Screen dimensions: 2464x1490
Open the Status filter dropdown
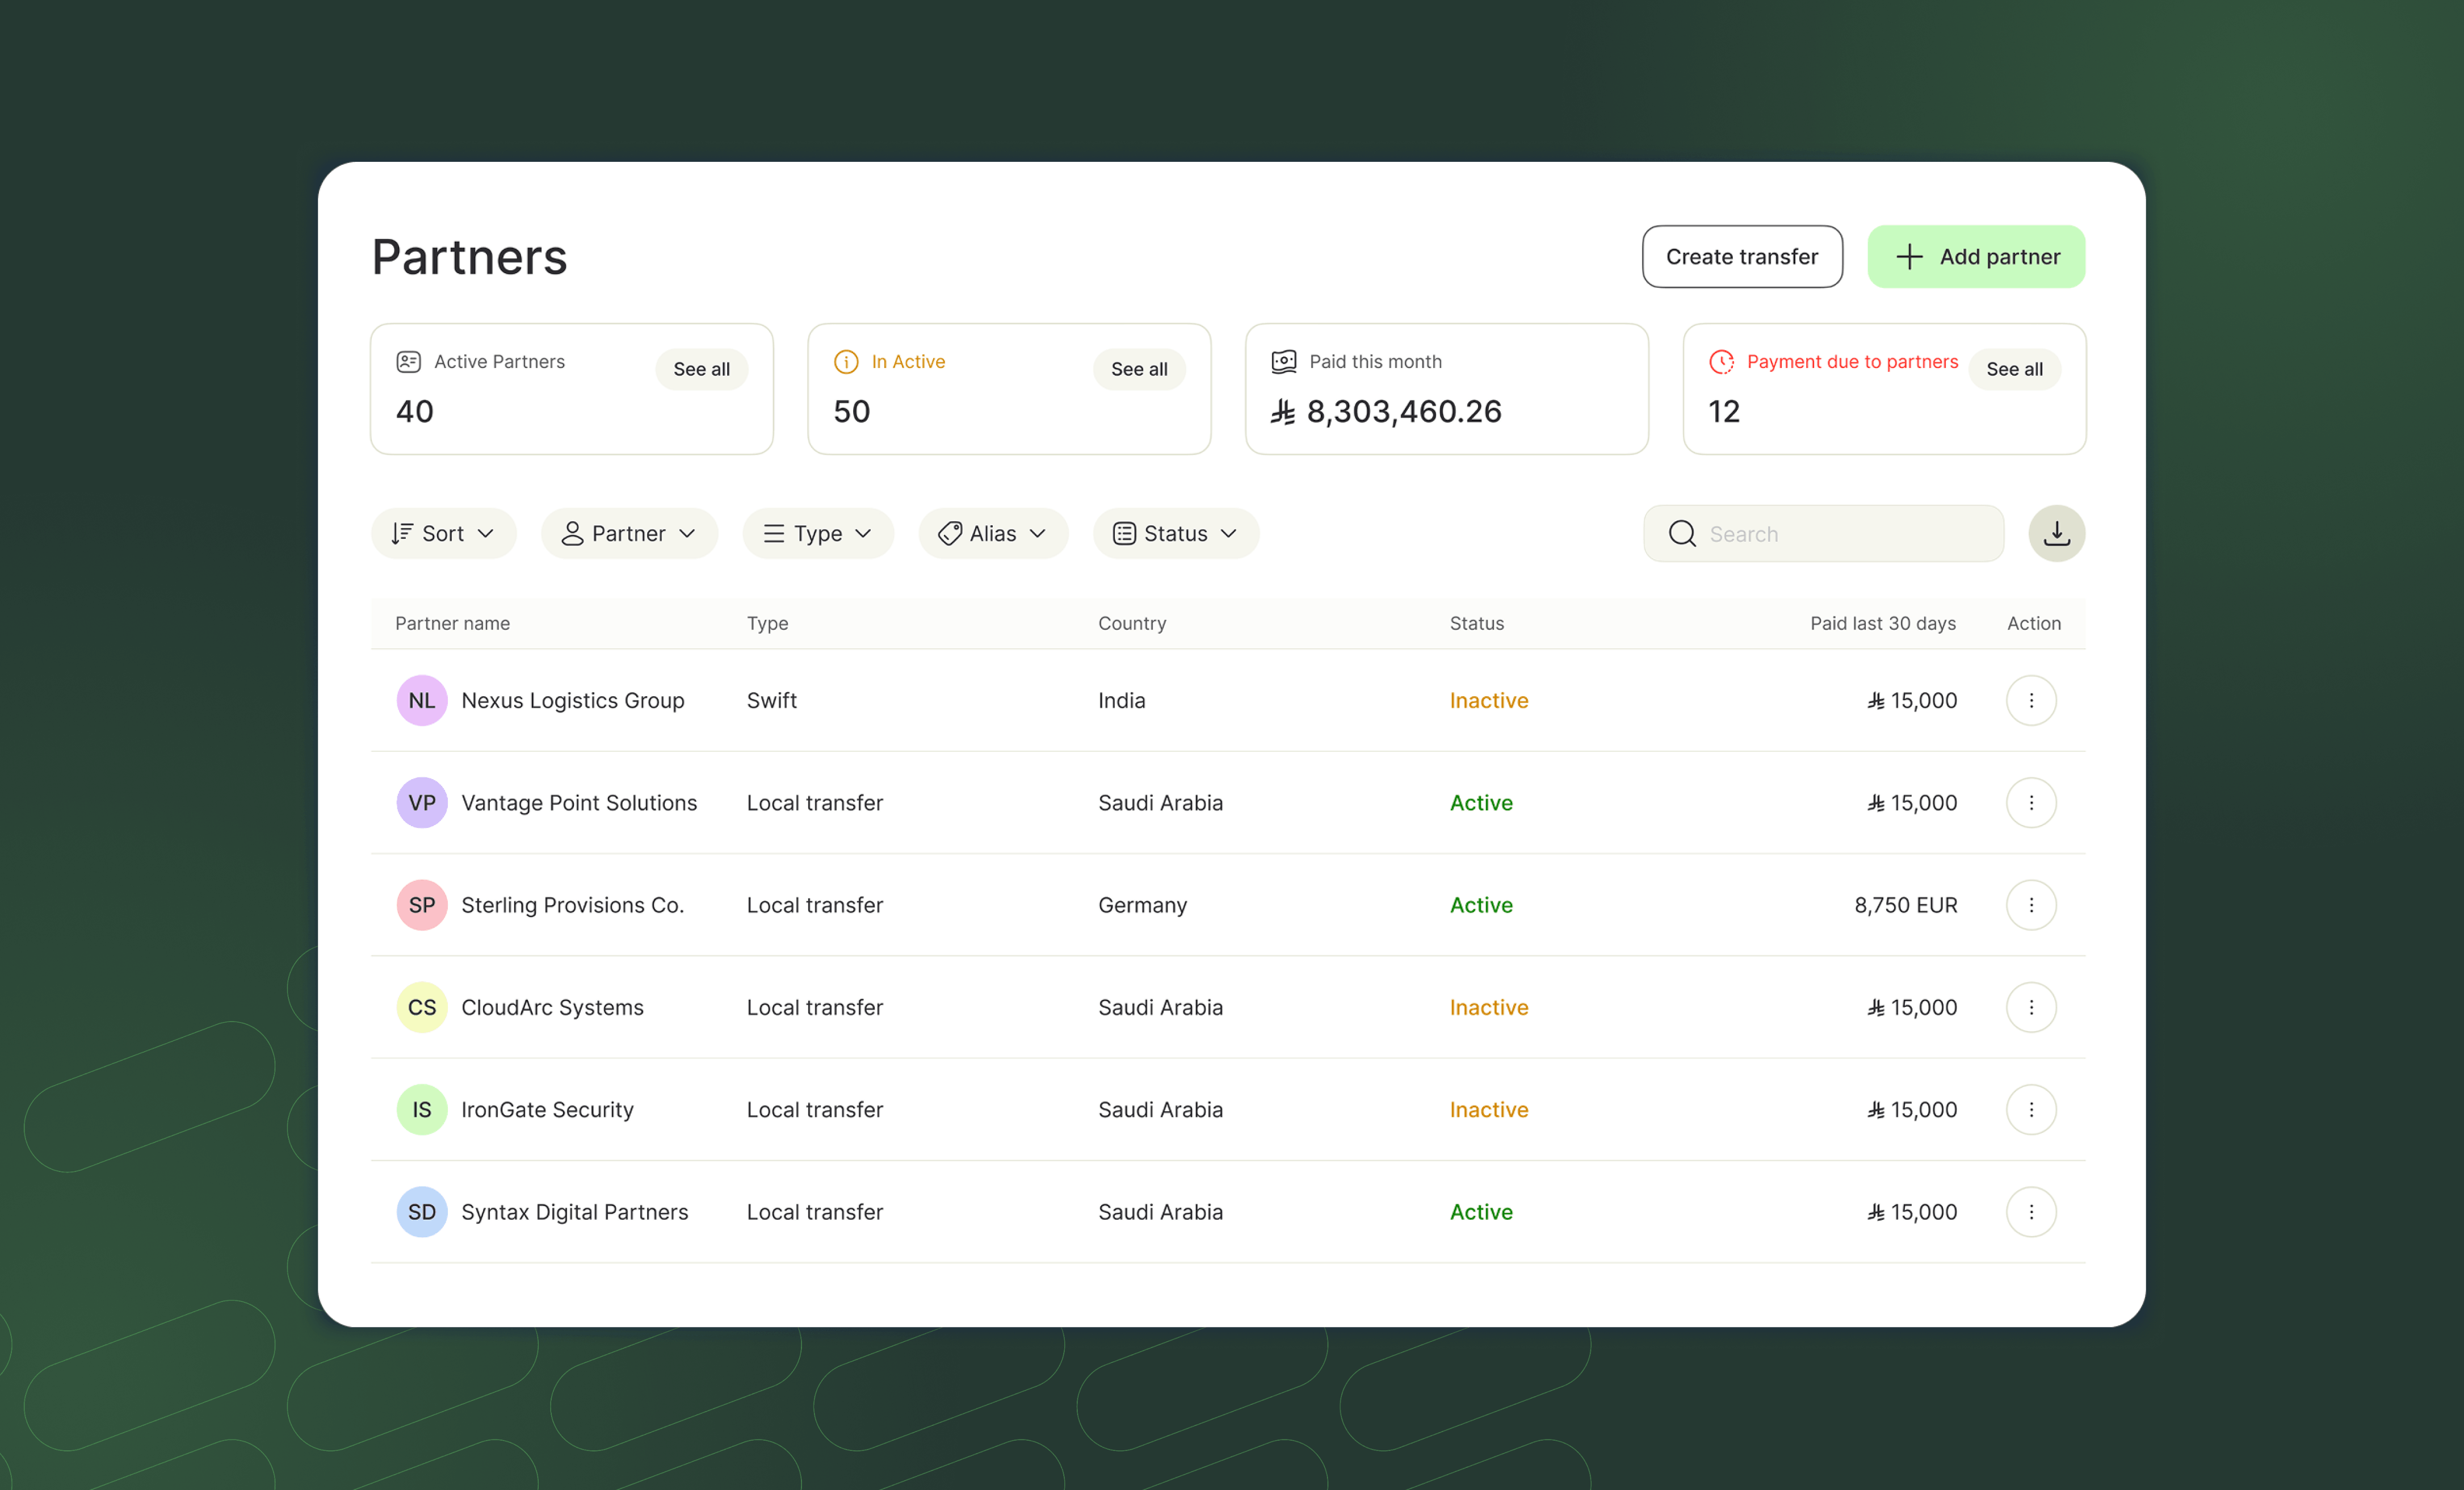tap(1176, 533)
